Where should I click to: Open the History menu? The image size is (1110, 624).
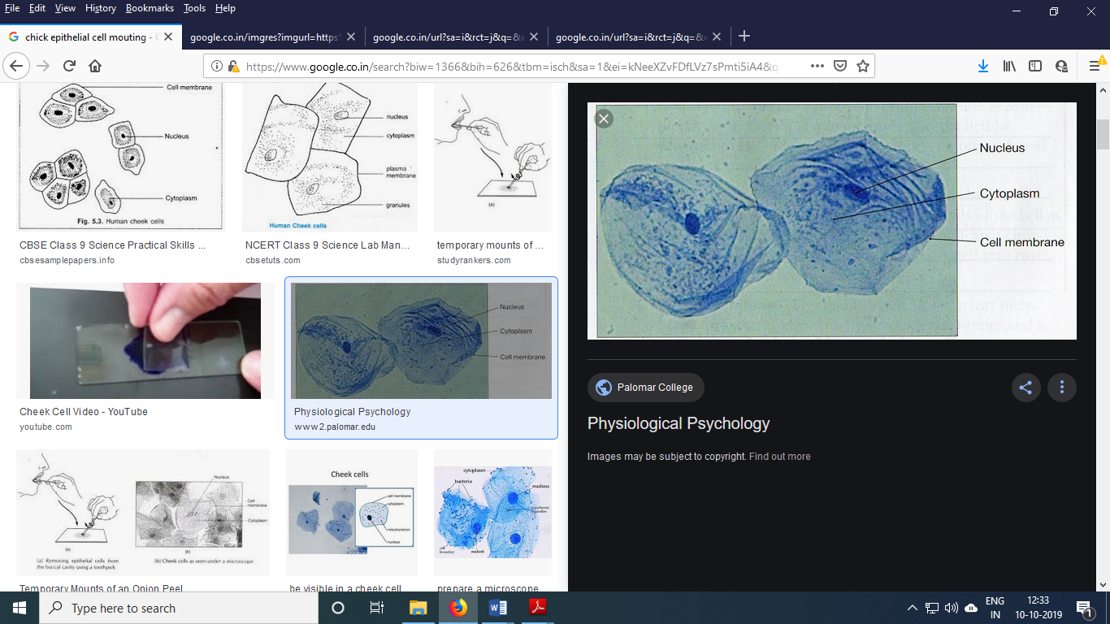(101, 8)
